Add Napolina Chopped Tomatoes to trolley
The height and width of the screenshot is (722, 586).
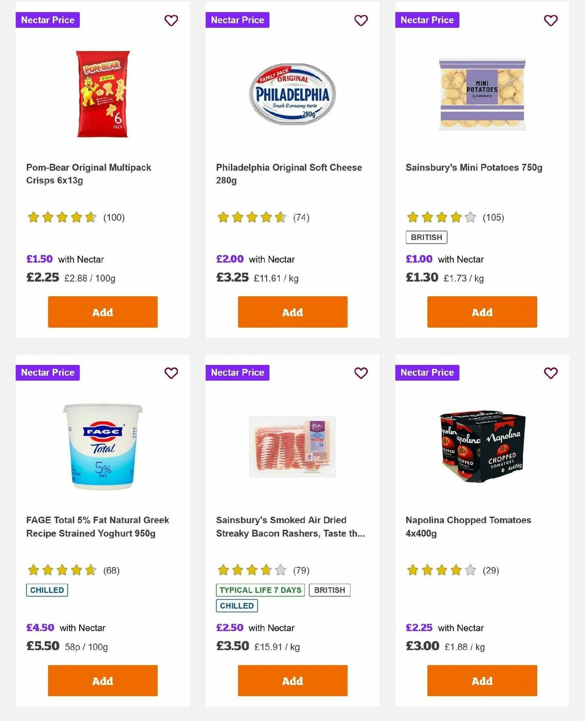pyautogui.click(x=481, y=681)
